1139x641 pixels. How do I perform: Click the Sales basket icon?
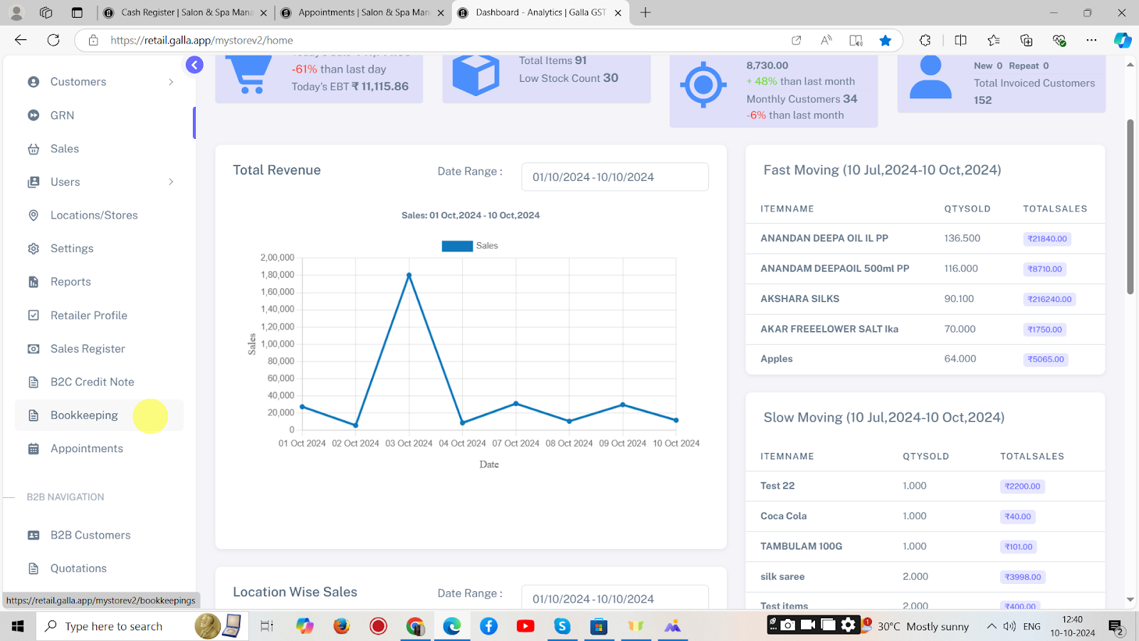pos(33,149)
